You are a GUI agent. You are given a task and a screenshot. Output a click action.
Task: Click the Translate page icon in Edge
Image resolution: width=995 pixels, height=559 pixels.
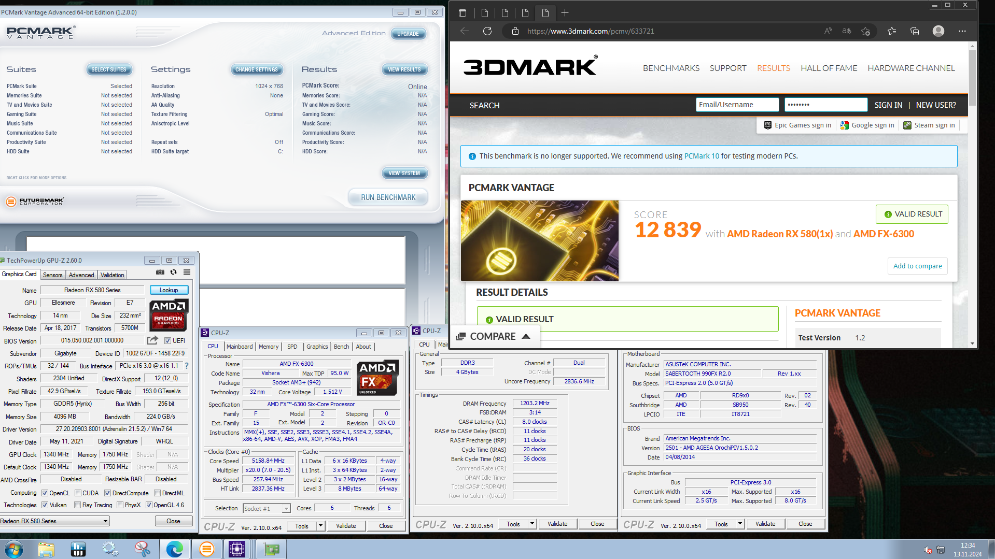(847, 31)
